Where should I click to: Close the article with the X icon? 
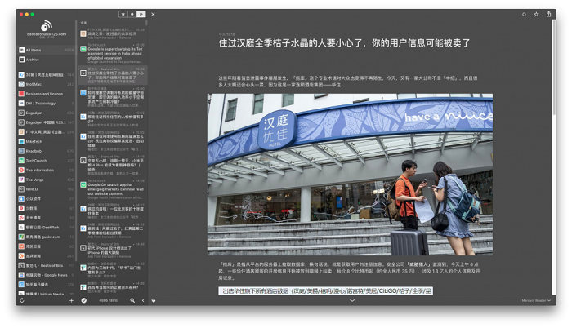[154, 15]
